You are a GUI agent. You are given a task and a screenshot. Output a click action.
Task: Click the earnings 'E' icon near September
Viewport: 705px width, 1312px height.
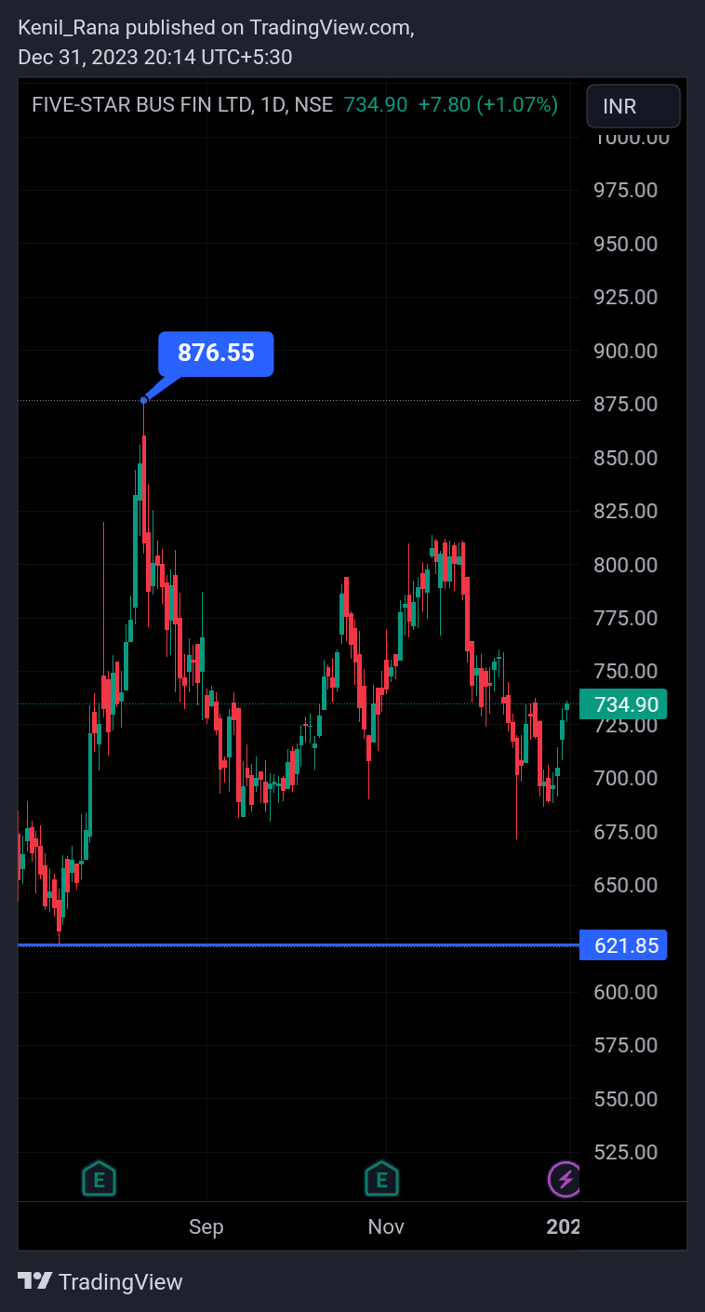[99, 1179]
